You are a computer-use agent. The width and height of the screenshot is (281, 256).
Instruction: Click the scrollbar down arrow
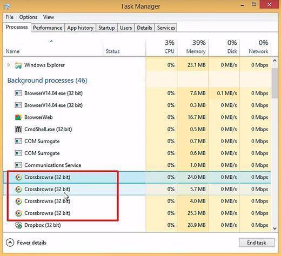pos(275,228)
